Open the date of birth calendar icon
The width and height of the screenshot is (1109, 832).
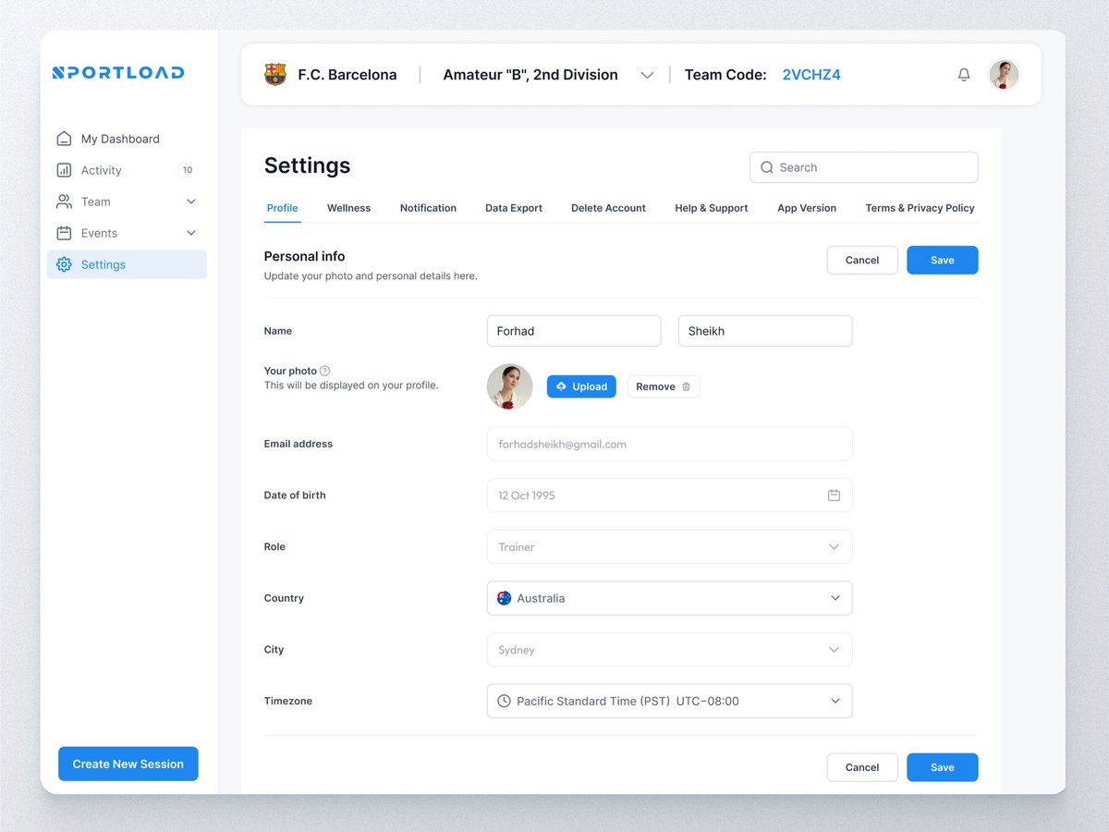[834, 496]
